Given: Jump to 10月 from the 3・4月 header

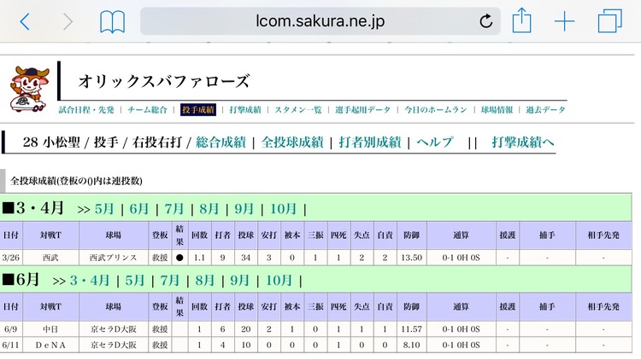Looking at the screenshot, I should coord(283,209).
